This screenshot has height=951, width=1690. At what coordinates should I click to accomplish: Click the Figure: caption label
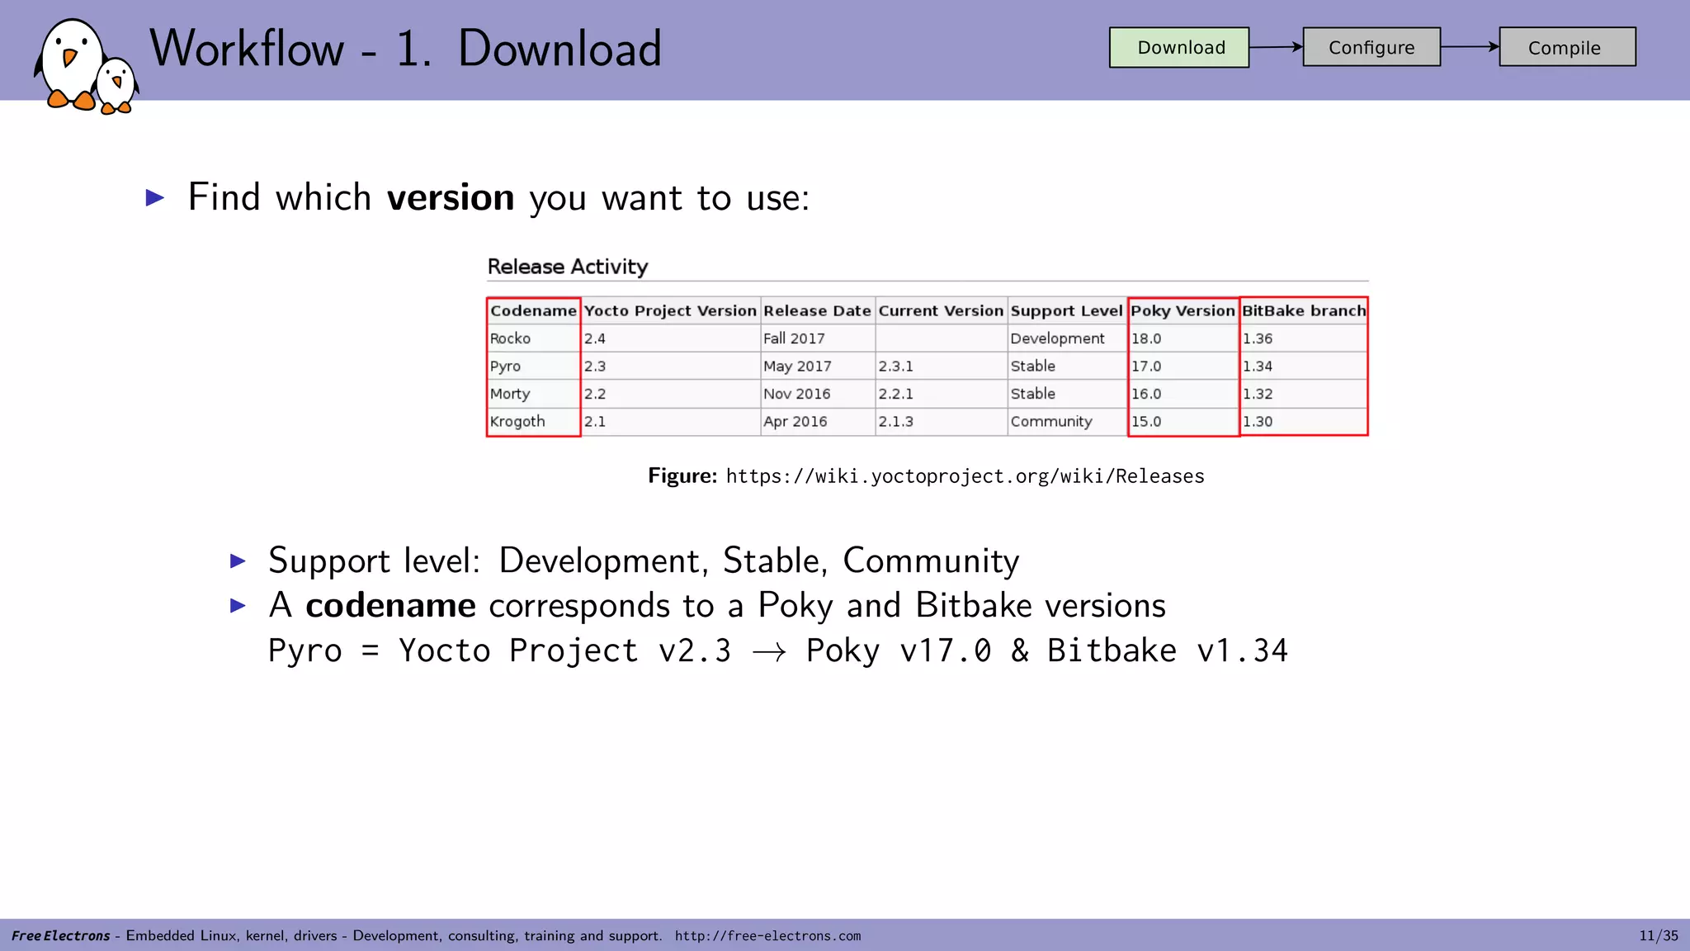click(682, 476)
